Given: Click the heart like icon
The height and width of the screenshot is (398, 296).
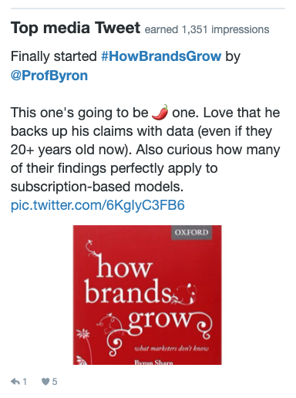Looking at the screenshot, I should (45, 382).
